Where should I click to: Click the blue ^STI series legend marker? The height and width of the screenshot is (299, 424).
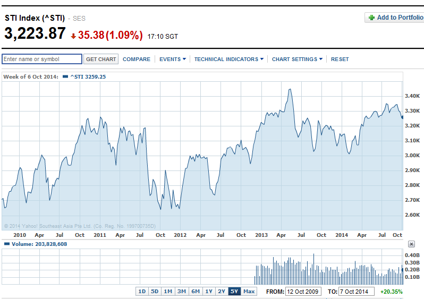click(x=65, y=76)
